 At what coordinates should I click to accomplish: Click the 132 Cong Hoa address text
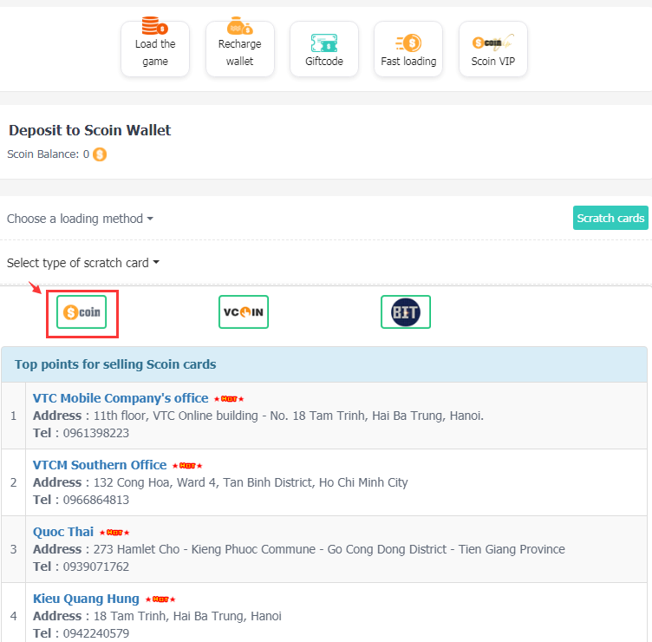pyautogui.click(x=251, y=482)
